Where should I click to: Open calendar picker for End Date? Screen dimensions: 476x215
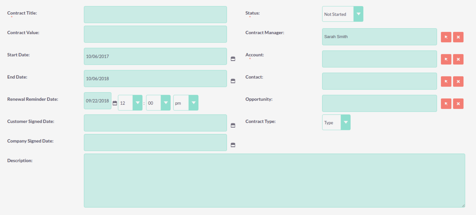233,81
